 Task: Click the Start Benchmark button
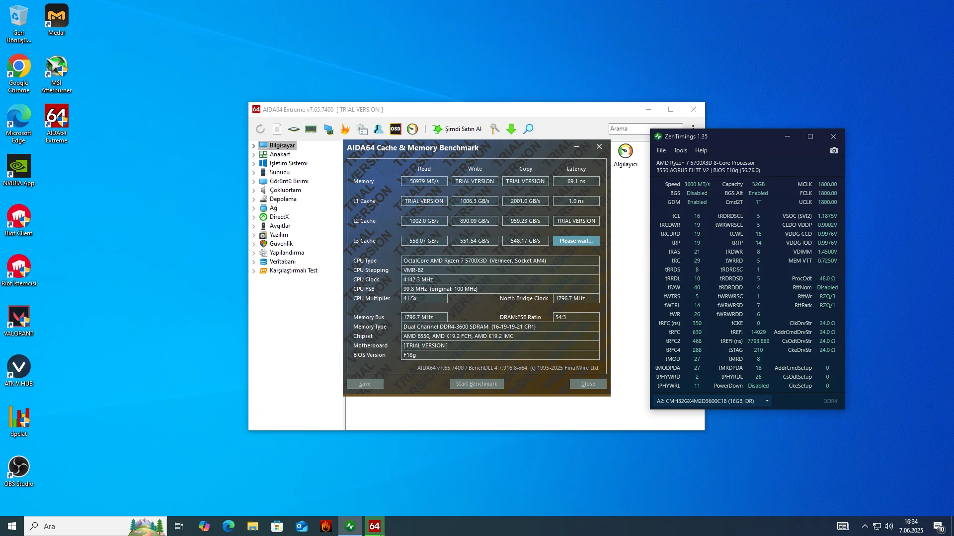477,384
